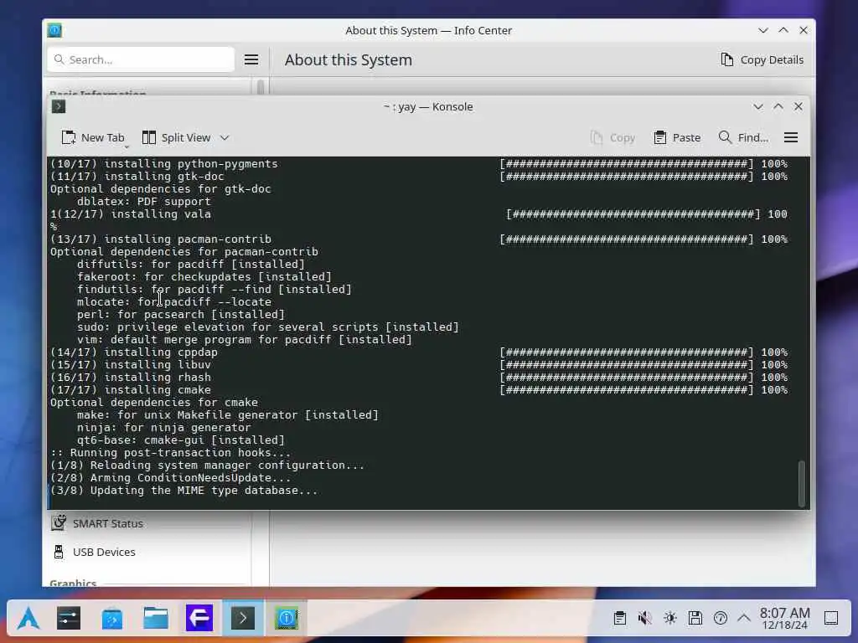Expand hidden system tray icons
The height and width of the screenshot is (643, 858).
click(744, 619)
